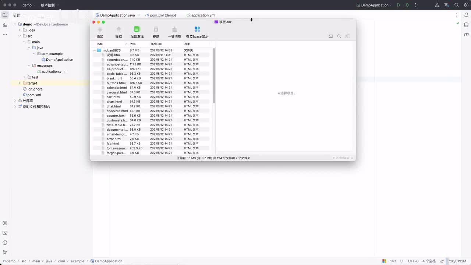Screen dimensions: 471x265
Task: Click the 移除 (Remove) trash icon
Action: (x=156, y=29)
